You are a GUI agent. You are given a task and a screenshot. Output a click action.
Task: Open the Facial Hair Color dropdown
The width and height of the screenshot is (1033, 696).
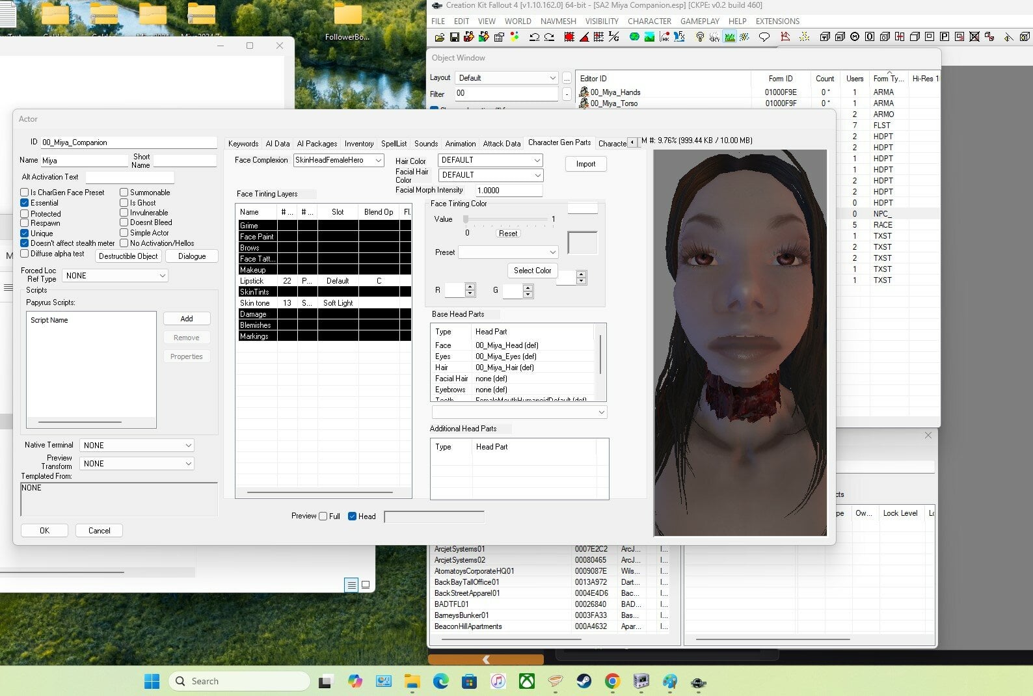click(490, 175)
